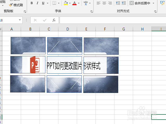Click the formula bar cancel X
The image size is (166, 124).
pos(35,20)
